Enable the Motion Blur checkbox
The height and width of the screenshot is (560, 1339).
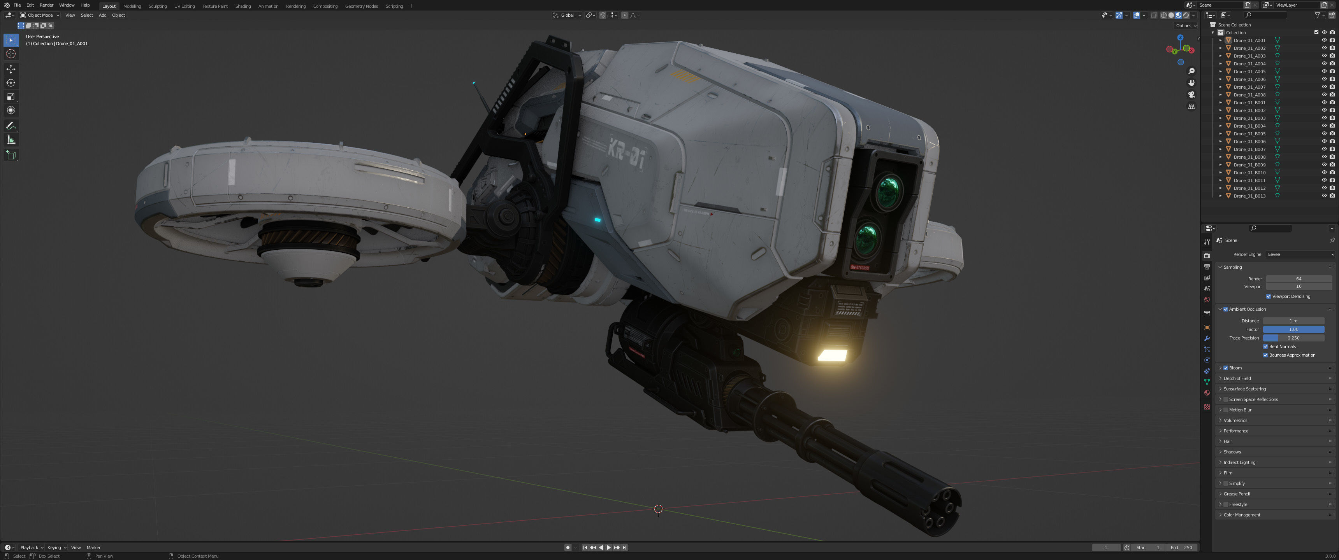coord(1226,410)
